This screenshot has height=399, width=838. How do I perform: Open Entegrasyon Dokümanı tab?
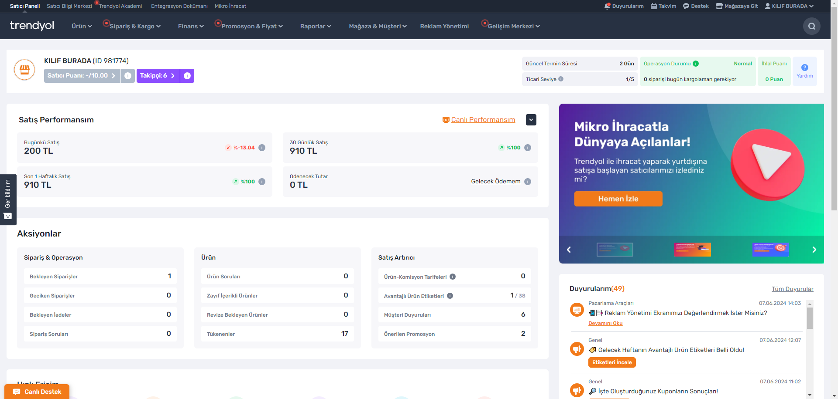point(179,6)
